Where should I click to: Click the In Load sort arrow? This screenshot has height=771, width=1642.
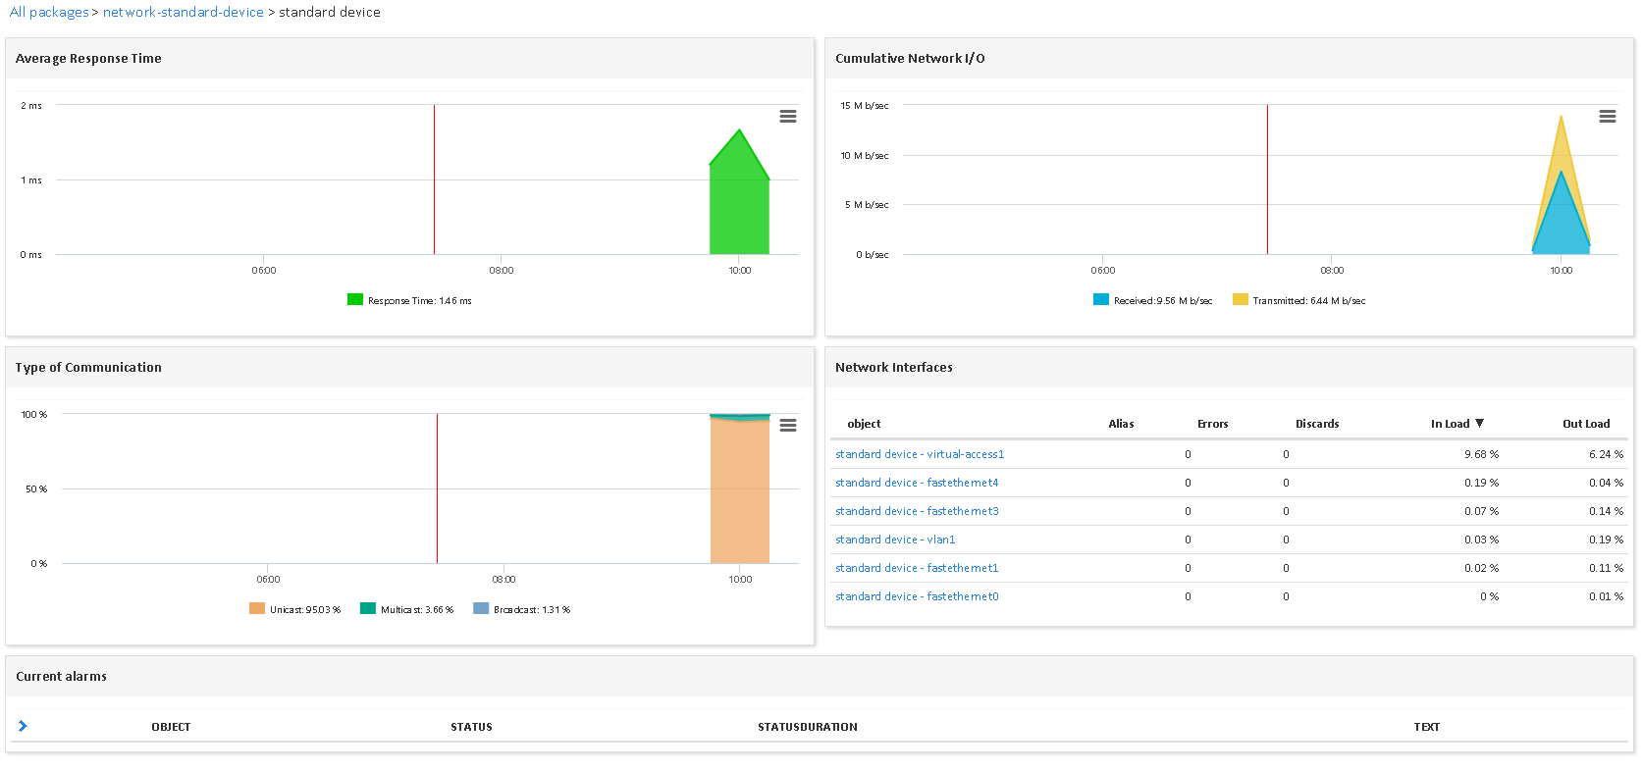[x=1479, y=424]
